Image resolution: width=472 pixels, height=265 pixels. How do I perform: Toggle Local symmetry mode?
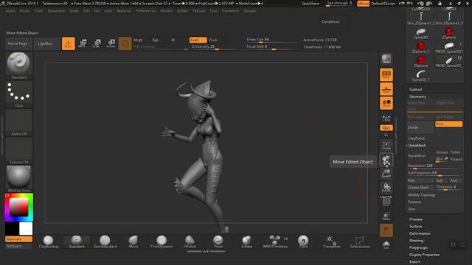point(386,103)
